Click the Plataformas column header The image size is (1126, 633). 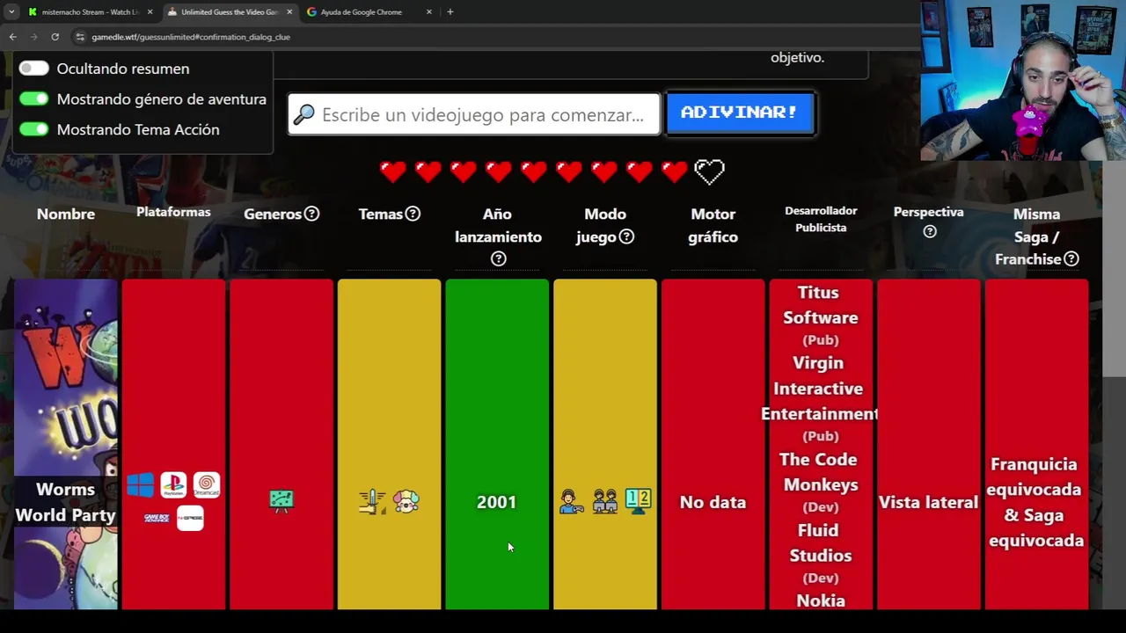pos(173,212)
